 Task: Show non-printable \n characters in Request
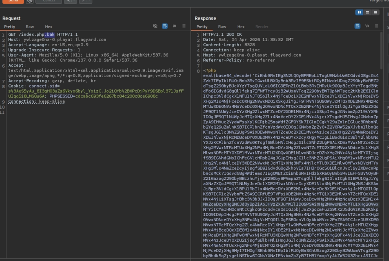click(174, 26)
